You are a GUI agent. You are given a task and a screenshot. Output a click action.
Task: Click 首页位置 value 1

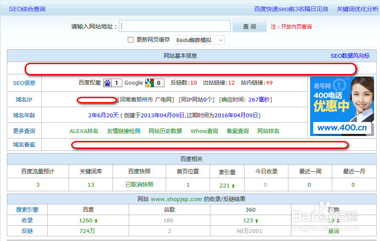tap(188, 184)
